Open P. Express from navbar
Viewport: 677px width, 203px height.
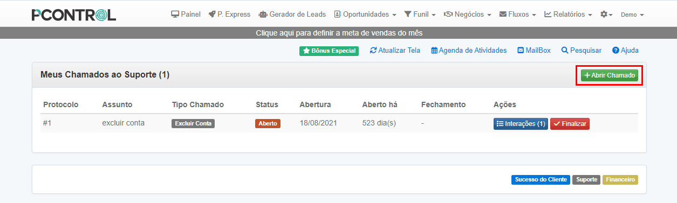point(229,15)
